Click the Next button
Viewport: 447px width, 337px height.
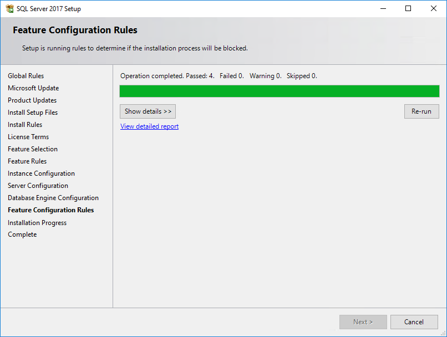click(x=363, y=322)
